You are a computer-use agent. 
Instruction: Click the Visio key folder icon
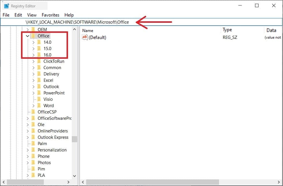click(x=39, y=99)
